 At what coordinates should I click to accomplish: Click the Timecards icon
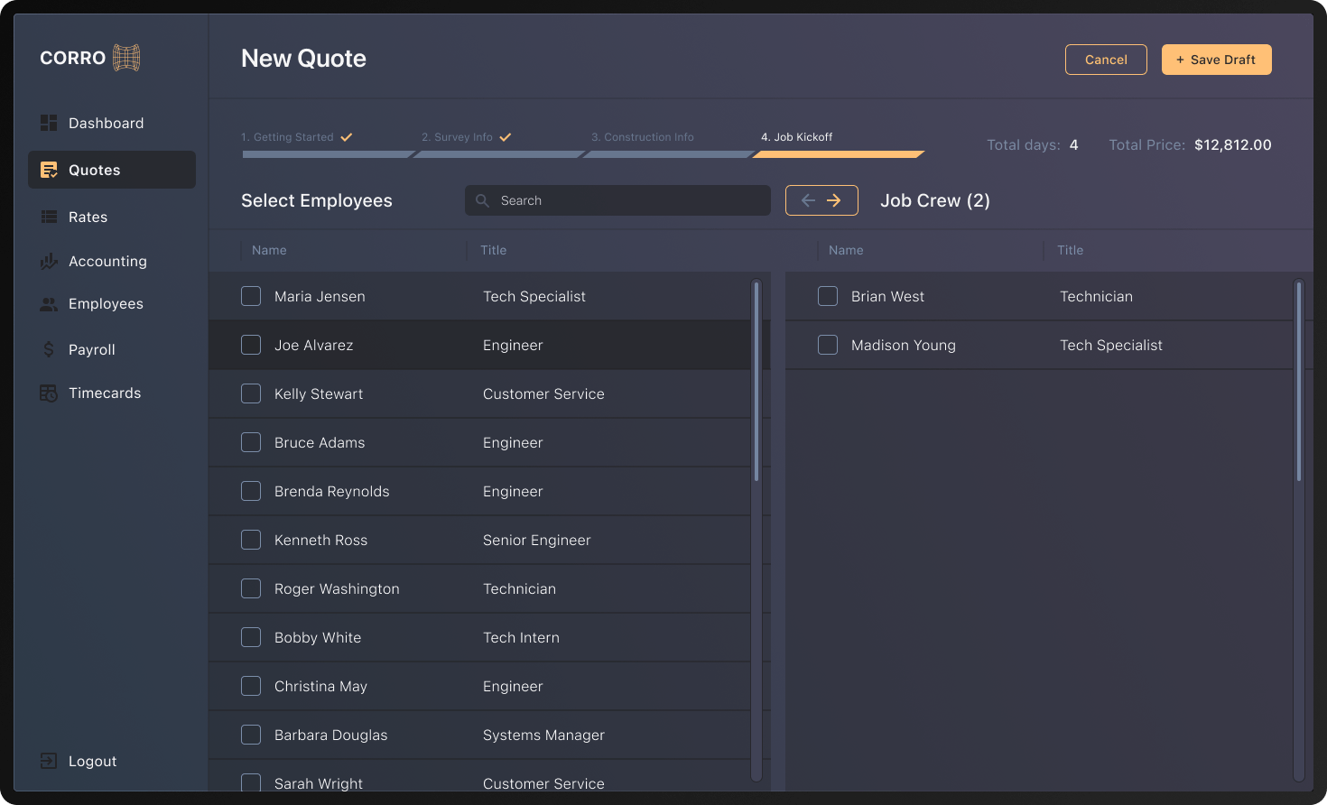tap(49, 393)
